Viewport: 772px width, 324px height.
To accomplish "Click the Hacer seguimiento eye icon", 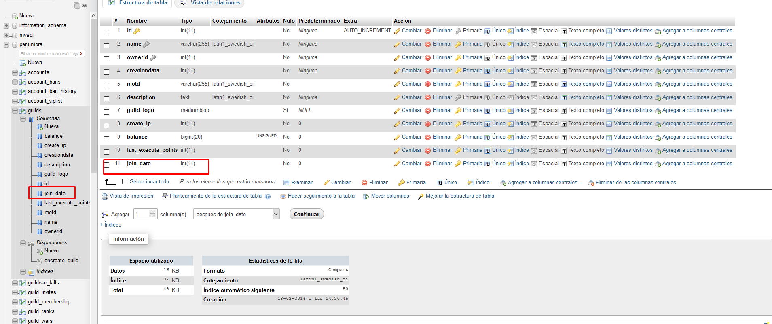I will pos(283,196).
